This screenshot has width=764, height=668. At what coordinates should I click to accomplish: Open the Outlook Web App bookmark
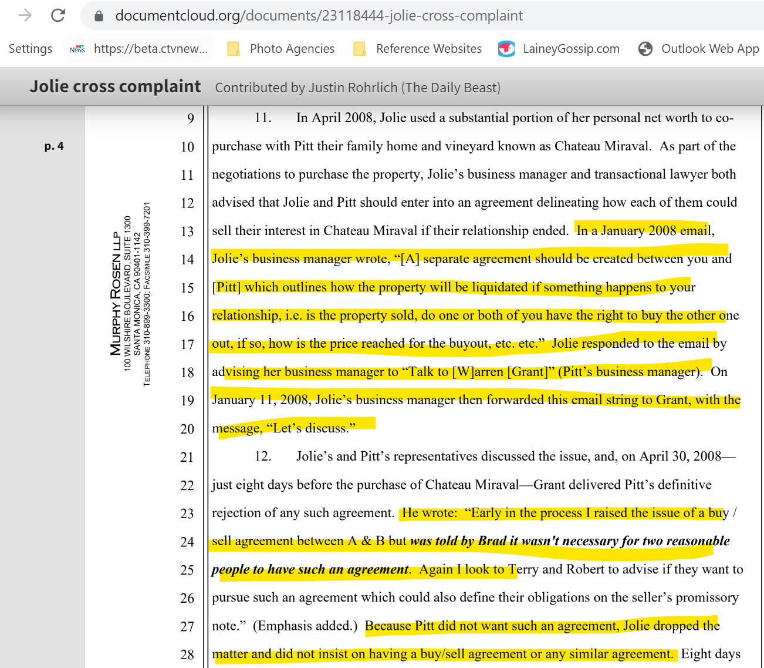pyautogui.click(x=710, y=49)
